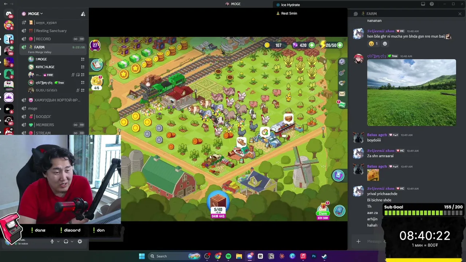Open the green field photo in chat
Image resolution: width=466 pixels, height=262 pixels.
click(x=411, y=92)
